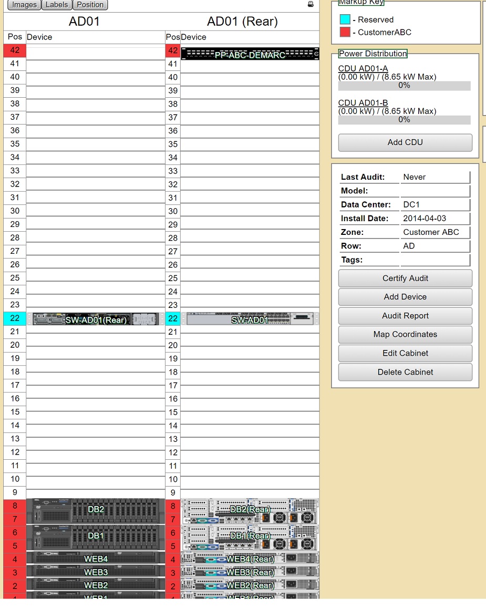Open the DB1 server at position 5

click(96, 535)
